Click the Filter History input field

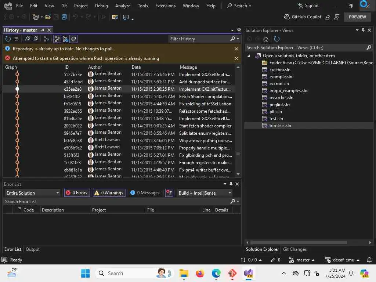(x=199, y=39)
